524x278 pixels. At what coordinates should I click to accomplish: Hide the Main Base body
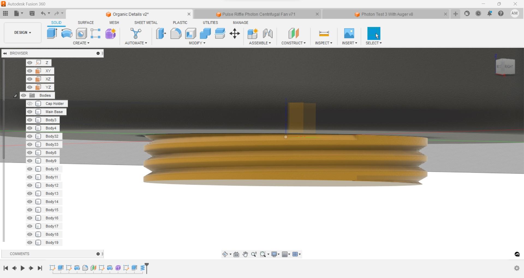click(30, 112)
